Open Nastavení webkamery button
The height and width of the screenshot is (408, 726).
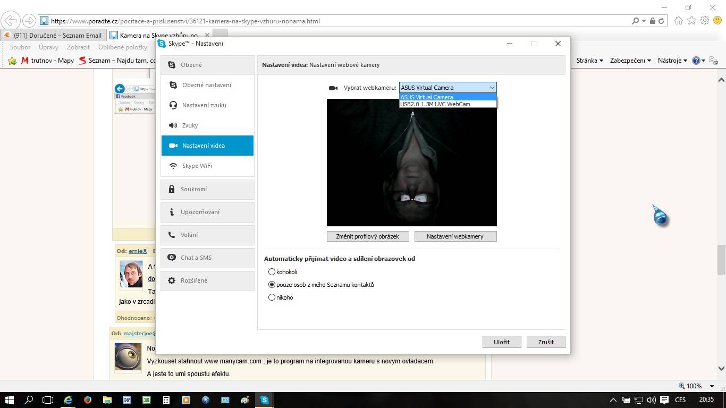click(455, 236)
